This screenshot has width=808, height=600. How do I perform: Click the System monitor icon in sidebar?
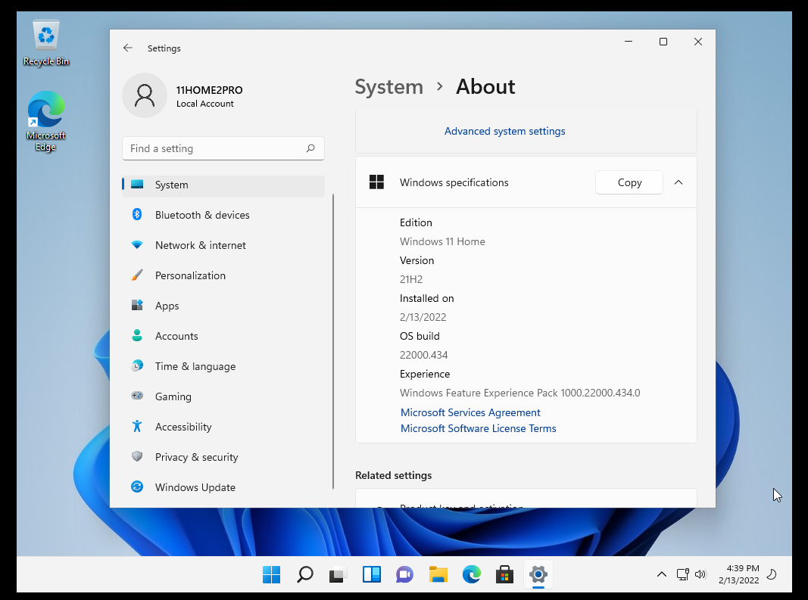pyautogui.click(x=137, y=185)
